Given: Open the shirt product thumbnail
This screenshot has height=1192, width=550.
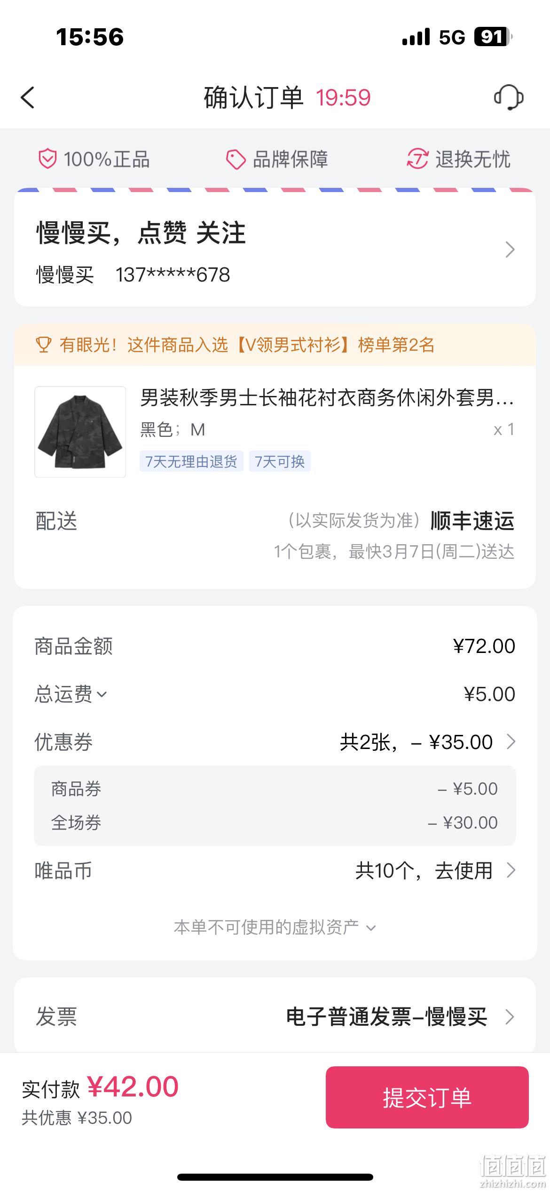Looking at the screenshot, I should pos(80,432).
